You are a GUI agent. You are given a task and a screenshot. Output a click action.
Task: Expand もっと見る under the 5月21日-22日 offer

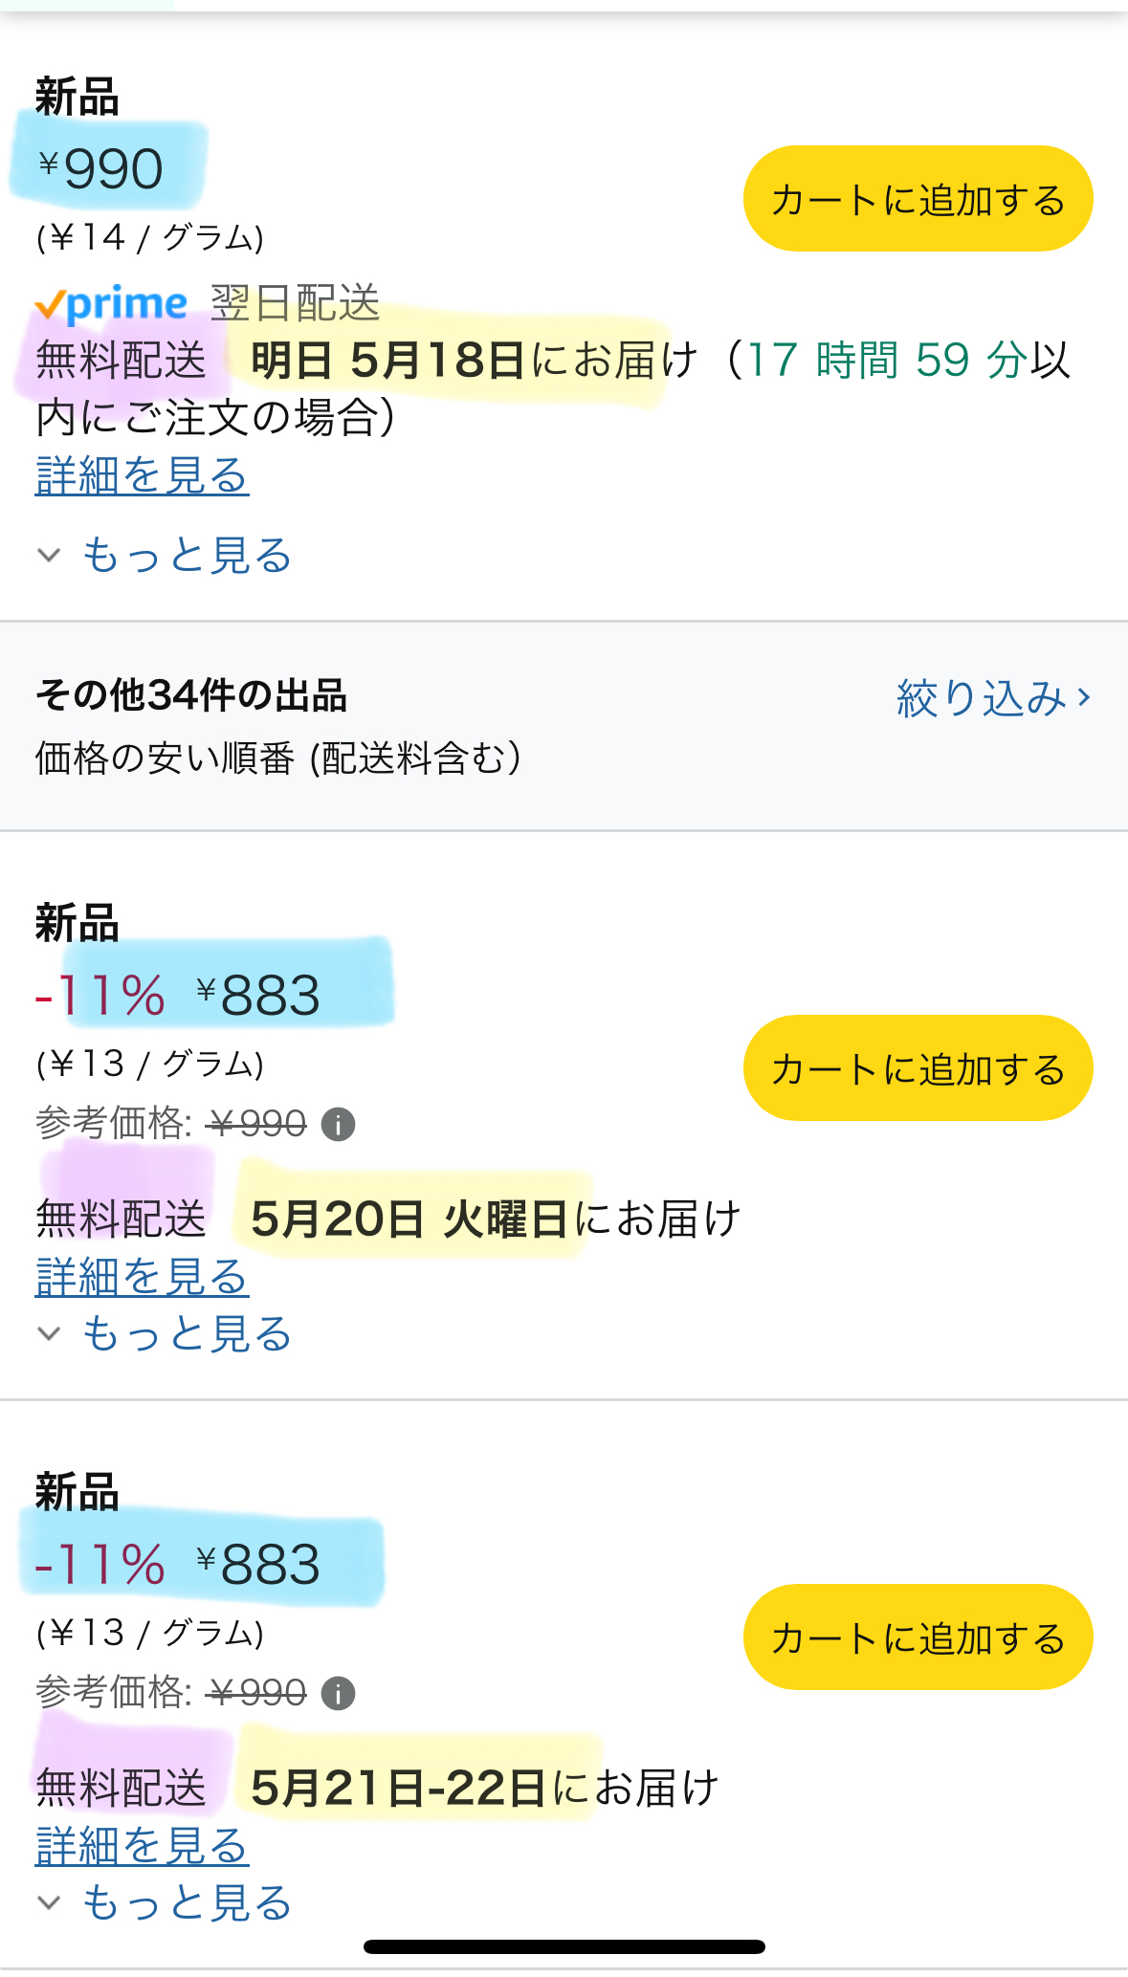click(165, 1902)
